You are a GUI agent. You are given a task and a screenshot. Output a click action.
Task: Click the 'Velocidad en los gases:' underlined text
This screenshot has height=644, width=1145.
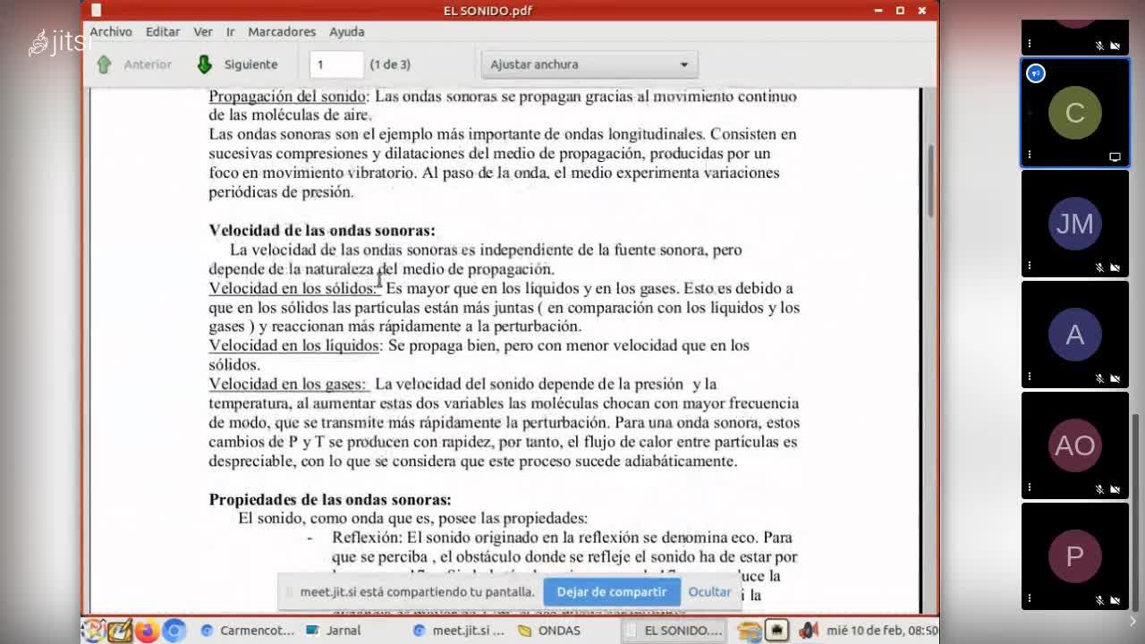pos(288,384)
